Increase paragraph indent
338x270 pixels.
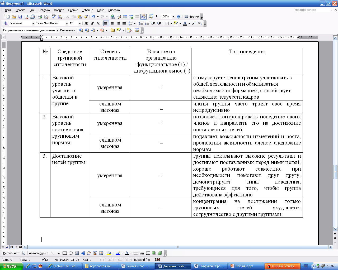(x=159, y=23)
